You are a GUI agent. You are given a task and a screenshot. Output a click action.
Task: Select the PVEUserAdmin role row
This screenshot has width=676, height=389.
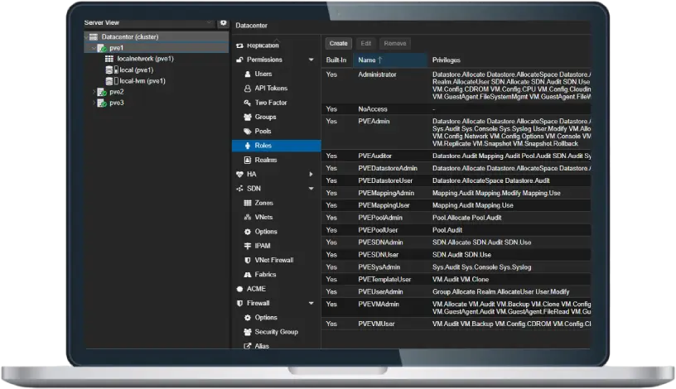(456, 292)
